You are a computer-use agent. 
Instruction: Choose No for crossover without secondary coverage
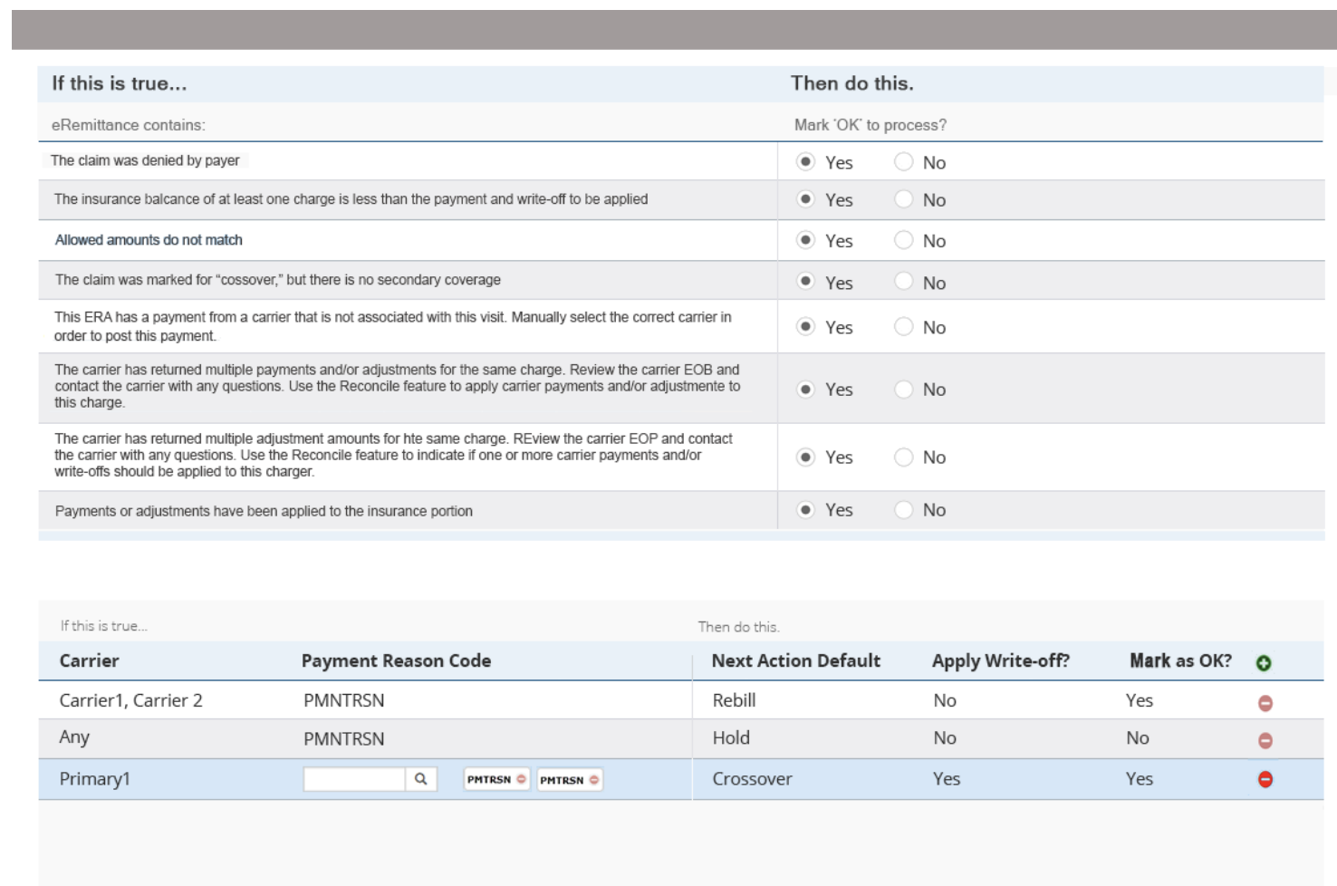904,282
